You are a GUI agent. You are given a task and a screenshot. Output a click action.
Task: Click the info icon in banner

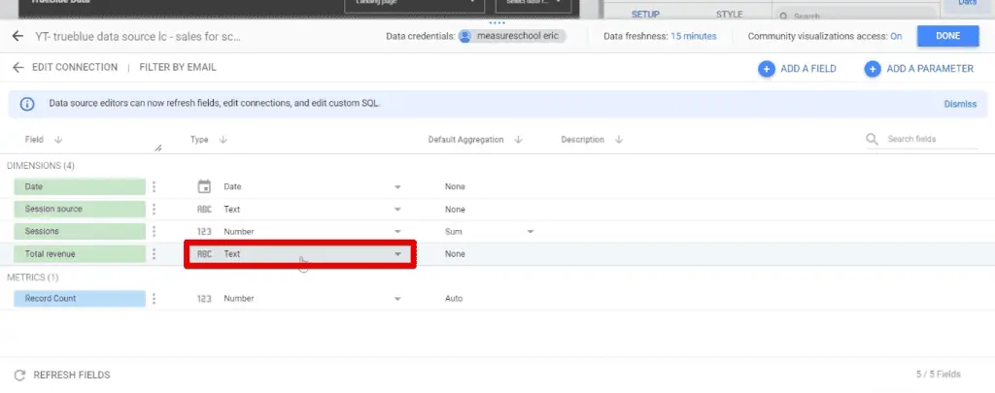click(x=27, y=104)
